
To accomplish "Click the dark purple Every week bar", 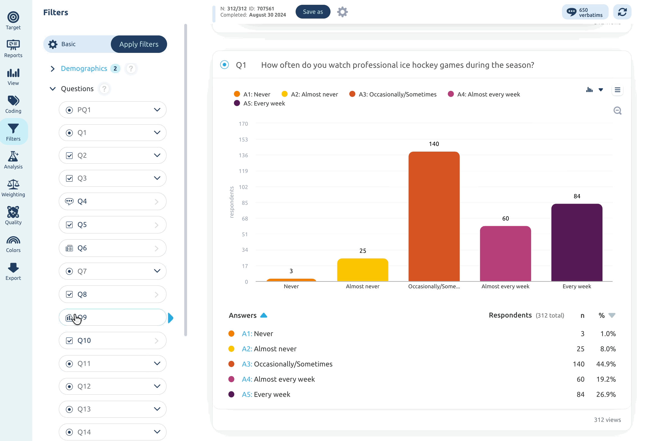I will [x=577, y=242].
